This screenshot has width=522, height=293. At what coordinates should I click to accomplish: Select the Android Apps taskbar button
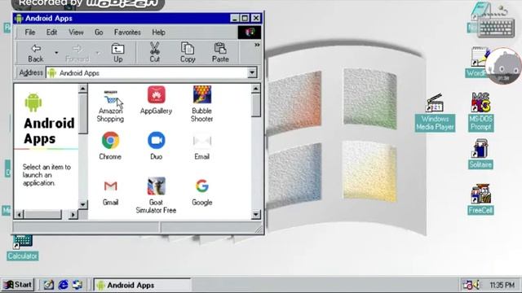142,285
